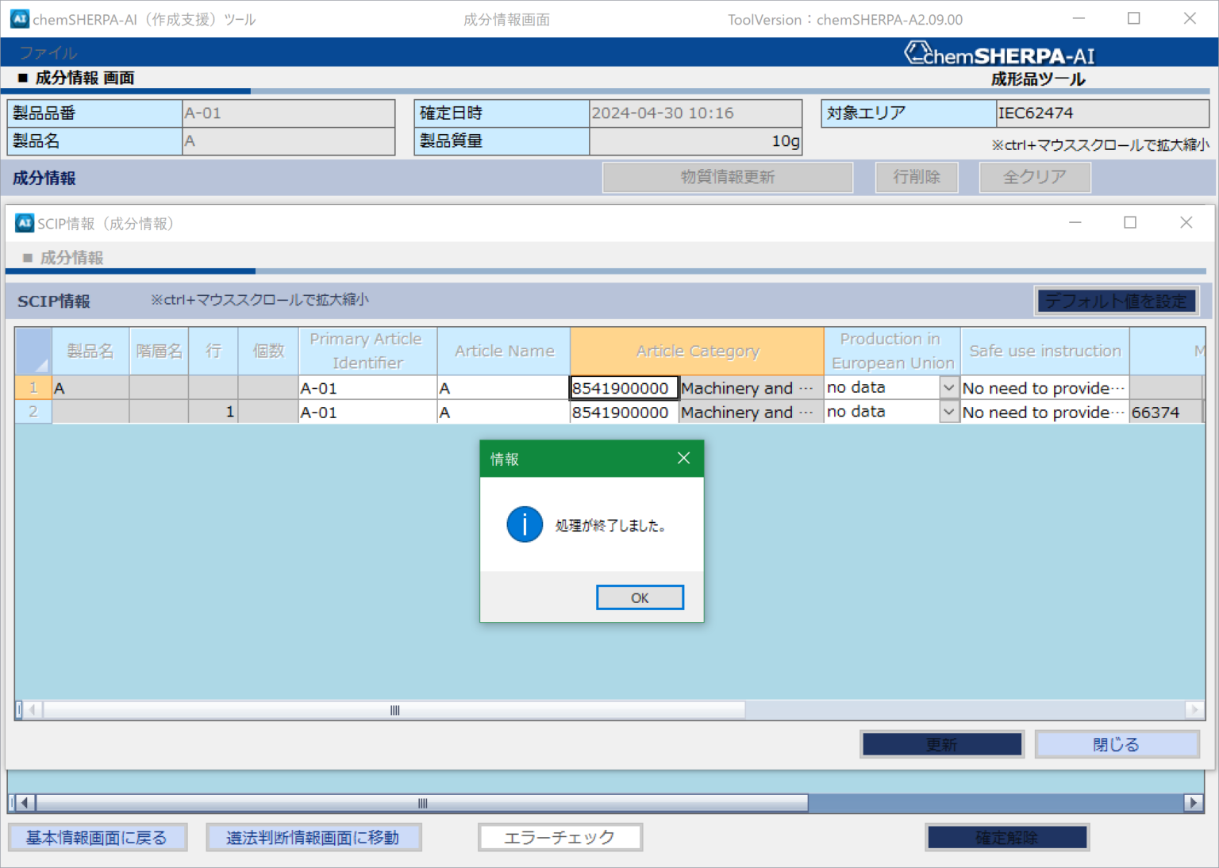Click the chemSHERPA-AI app icon in title bar
Viewport: 1219px width, 868px height.
[x=19, y=19]
